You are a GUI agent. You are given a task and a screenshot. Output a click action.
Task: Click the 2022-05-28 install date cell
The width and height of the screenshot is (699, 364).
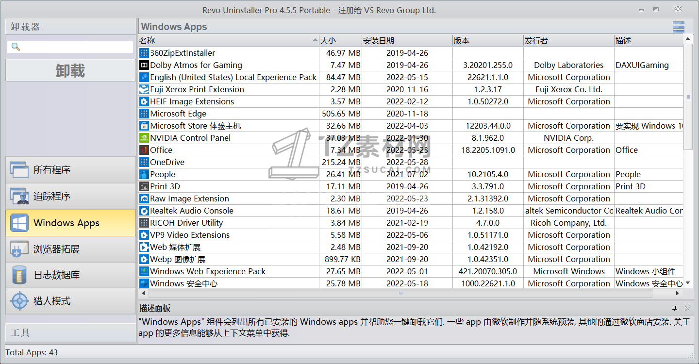pyautogui.click(x=407, y=162)
